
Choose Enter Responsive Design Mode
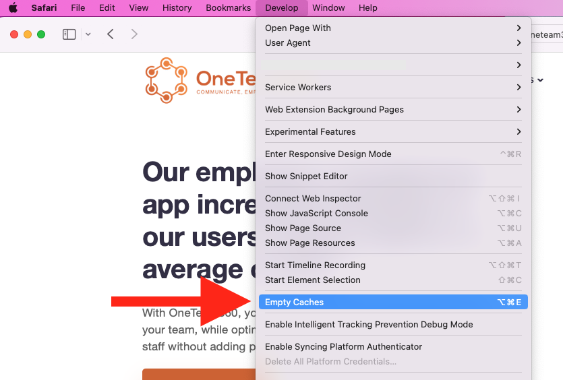tap(393, 154)
